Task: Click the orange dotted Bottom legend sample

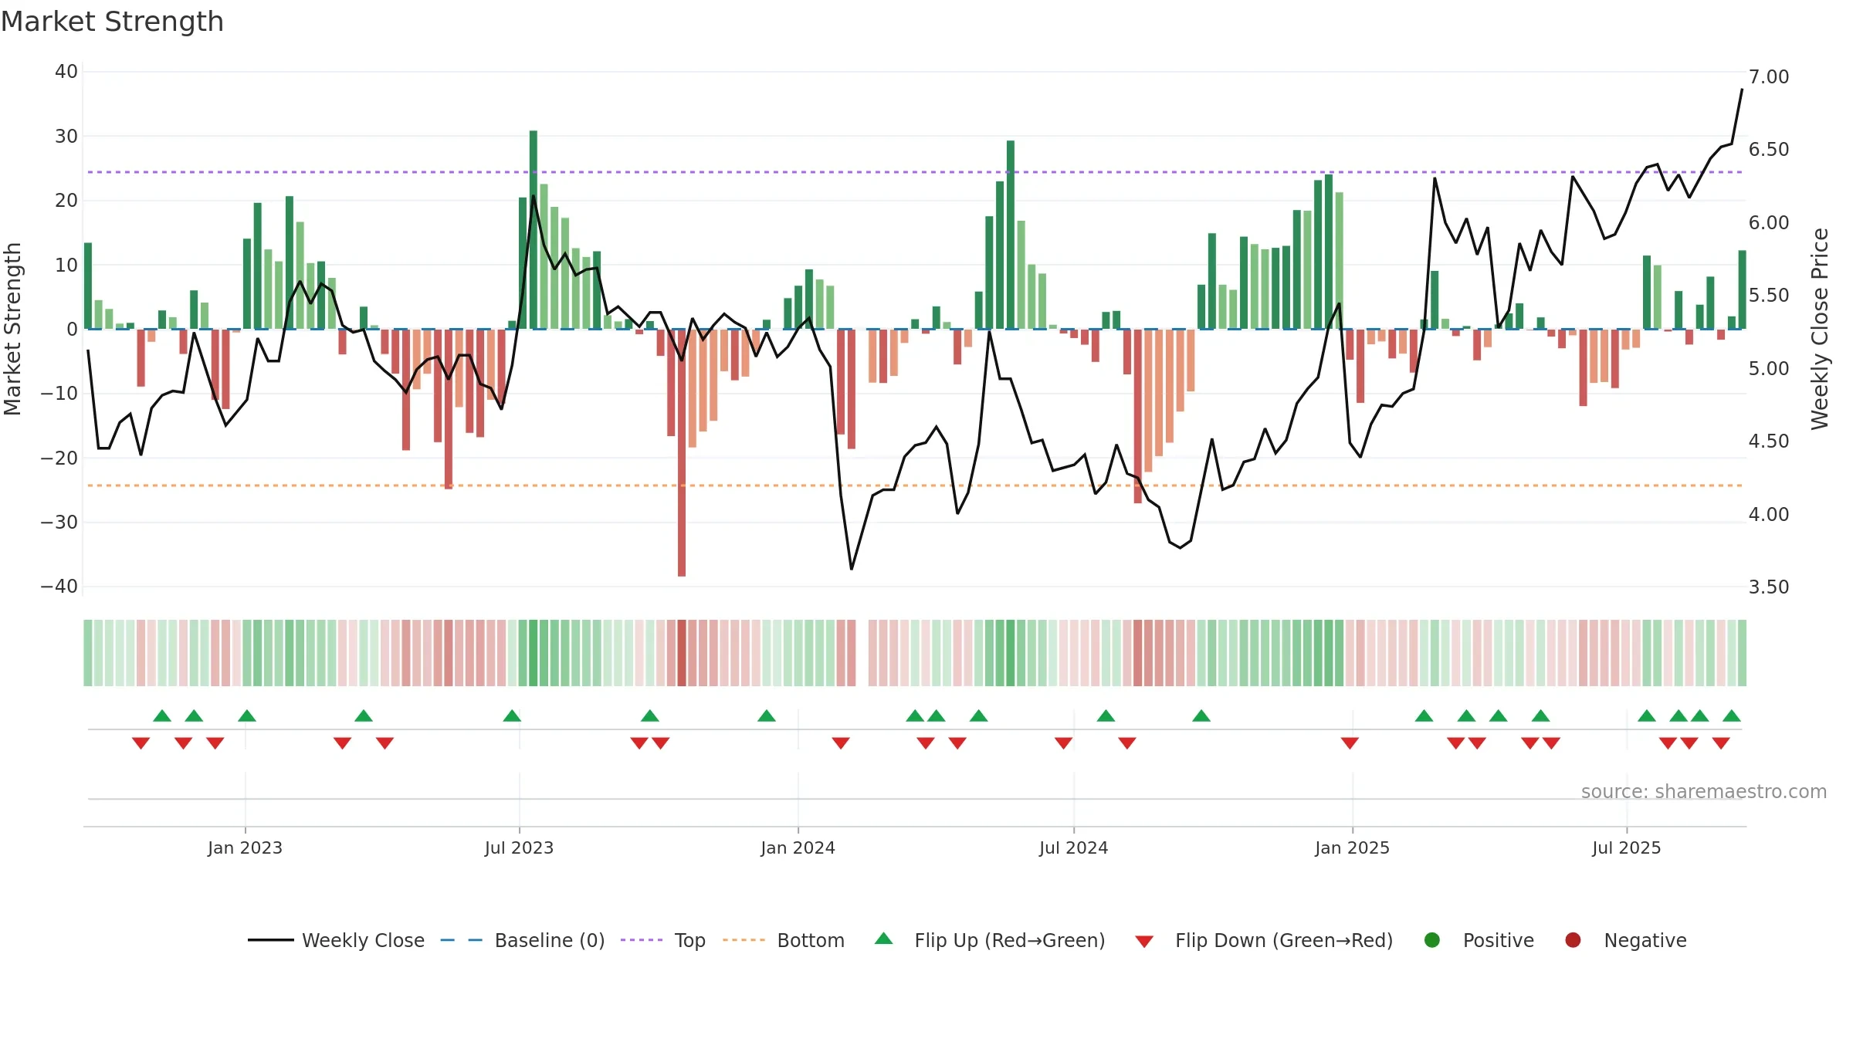Action: coord(744,940)
